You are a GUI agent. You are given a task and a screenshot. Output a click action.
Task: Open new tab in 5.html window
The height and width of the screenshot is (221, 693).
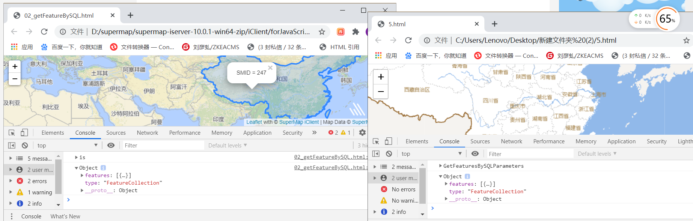tap(494, 24)
